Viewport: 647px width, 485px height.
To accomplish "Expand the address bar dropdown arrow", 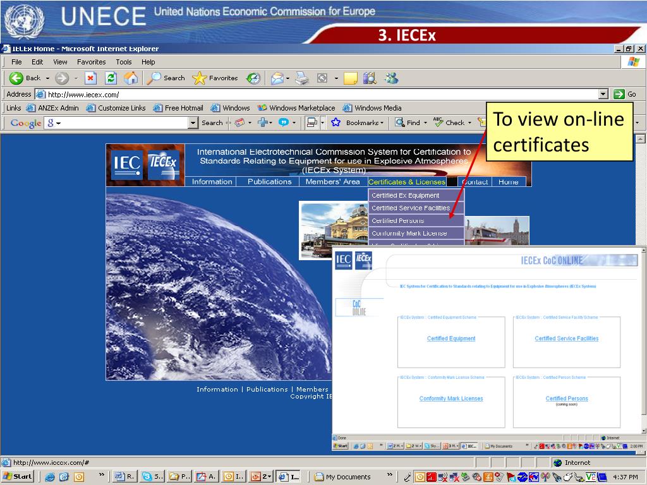I will point(603,94).
